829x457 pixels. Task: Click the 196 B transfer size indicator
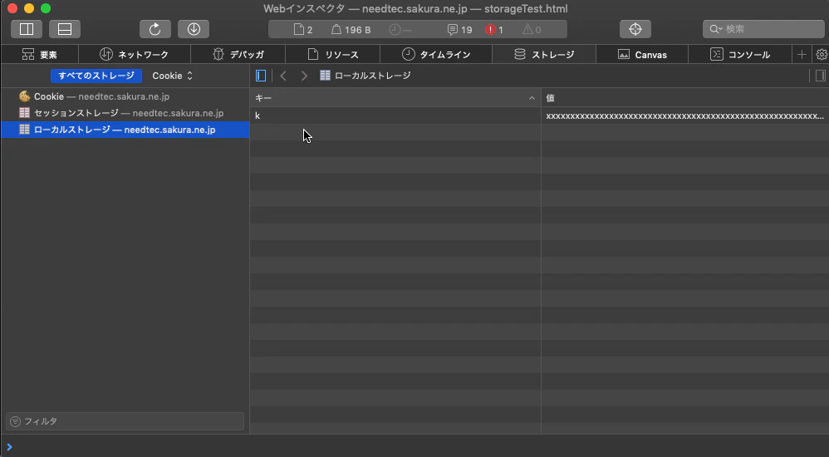[351, 30]
